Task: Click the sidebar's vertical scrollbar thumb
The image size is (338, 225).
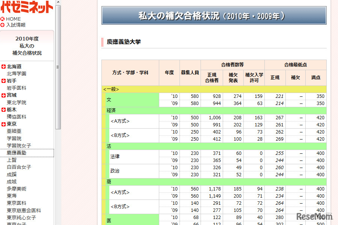Action: pos(58,67)
